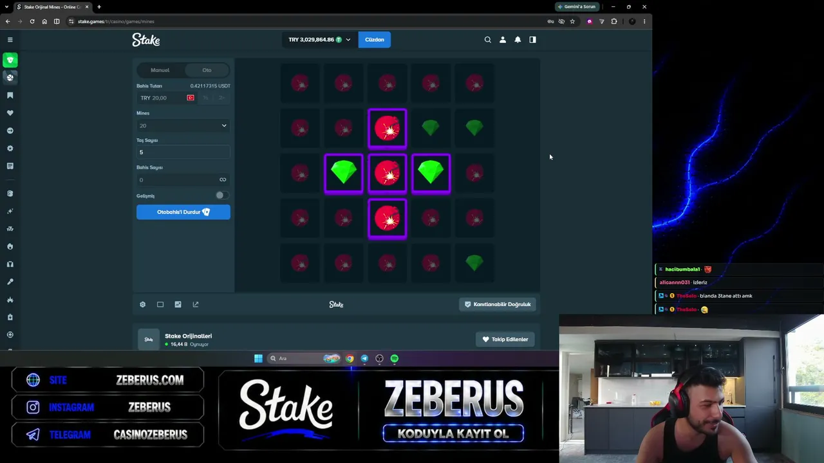This screenshot has height=463, width=824.
Task: Click Gemini'a Sorun button
Action: coord(577,6)
